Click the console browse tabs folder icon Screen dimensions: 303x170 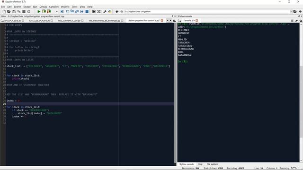pyautogui.click(x=179, y=21)
